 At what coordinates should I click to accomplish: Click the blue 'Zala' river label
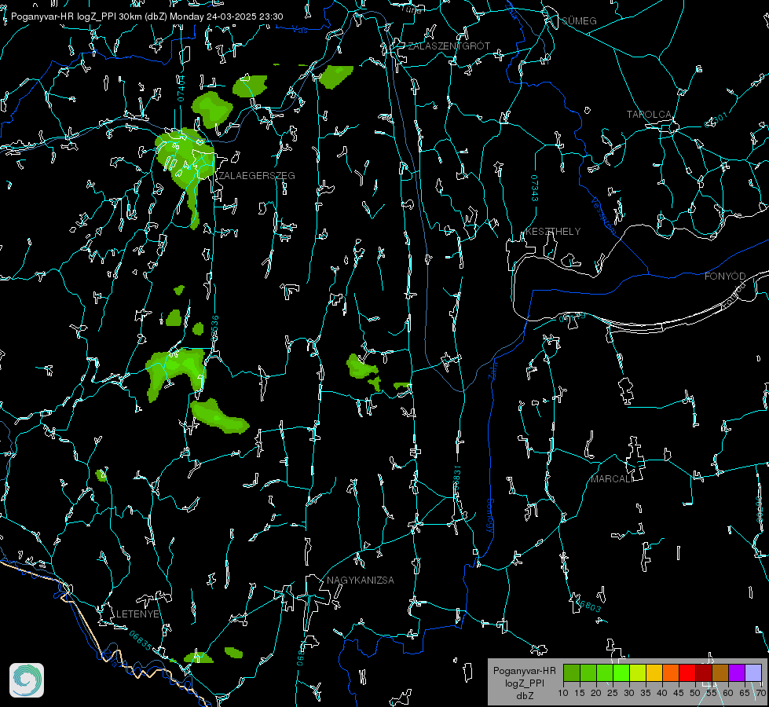[493, 369]
